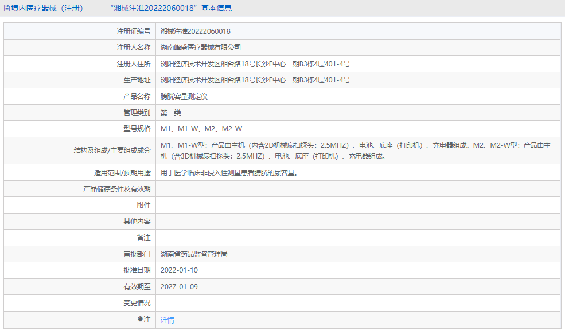565x331 pixels.
Task: Select the 其他内容 label
Action: pos(137,221)
